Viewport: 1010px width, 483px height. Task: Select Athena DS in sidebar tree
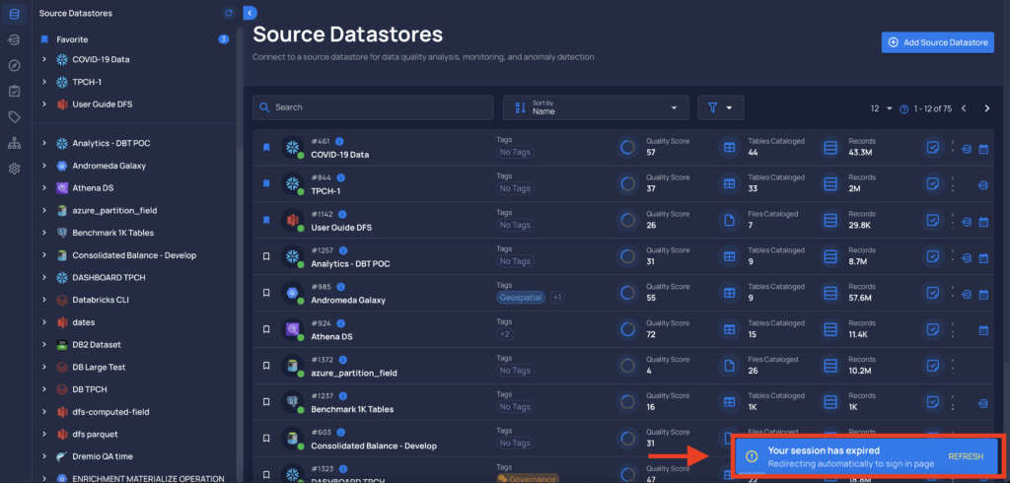coord(93,188)
